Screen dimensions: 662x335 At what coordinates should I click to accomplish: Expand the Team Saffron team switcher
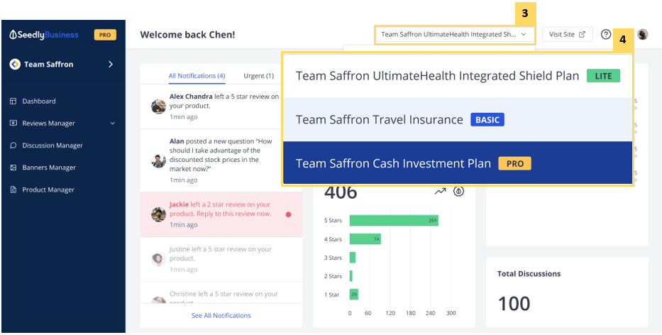[x=110, y=65]
